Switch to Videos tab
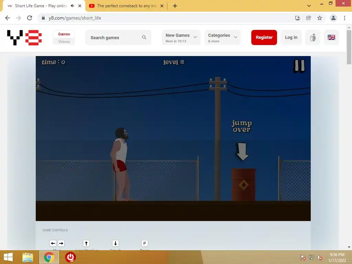The image size is (352, 264). 64,42
